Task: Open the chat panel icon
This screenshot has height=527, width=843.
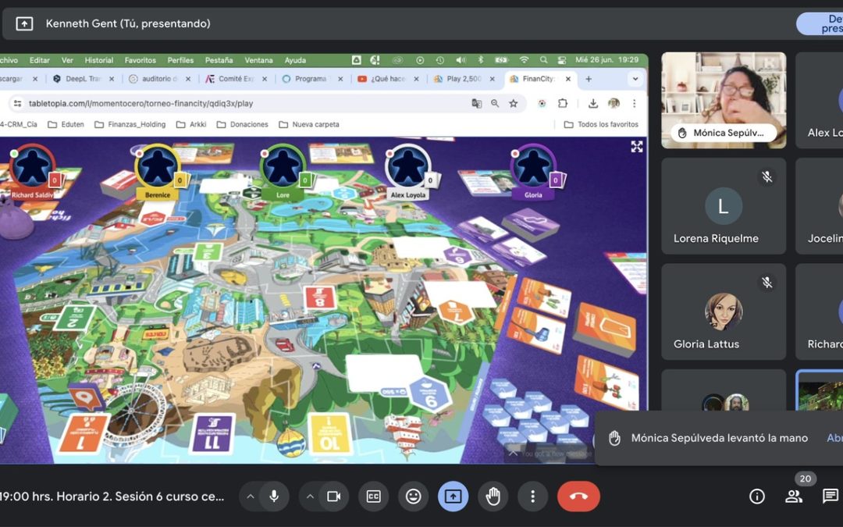Action: coord(830,497)
